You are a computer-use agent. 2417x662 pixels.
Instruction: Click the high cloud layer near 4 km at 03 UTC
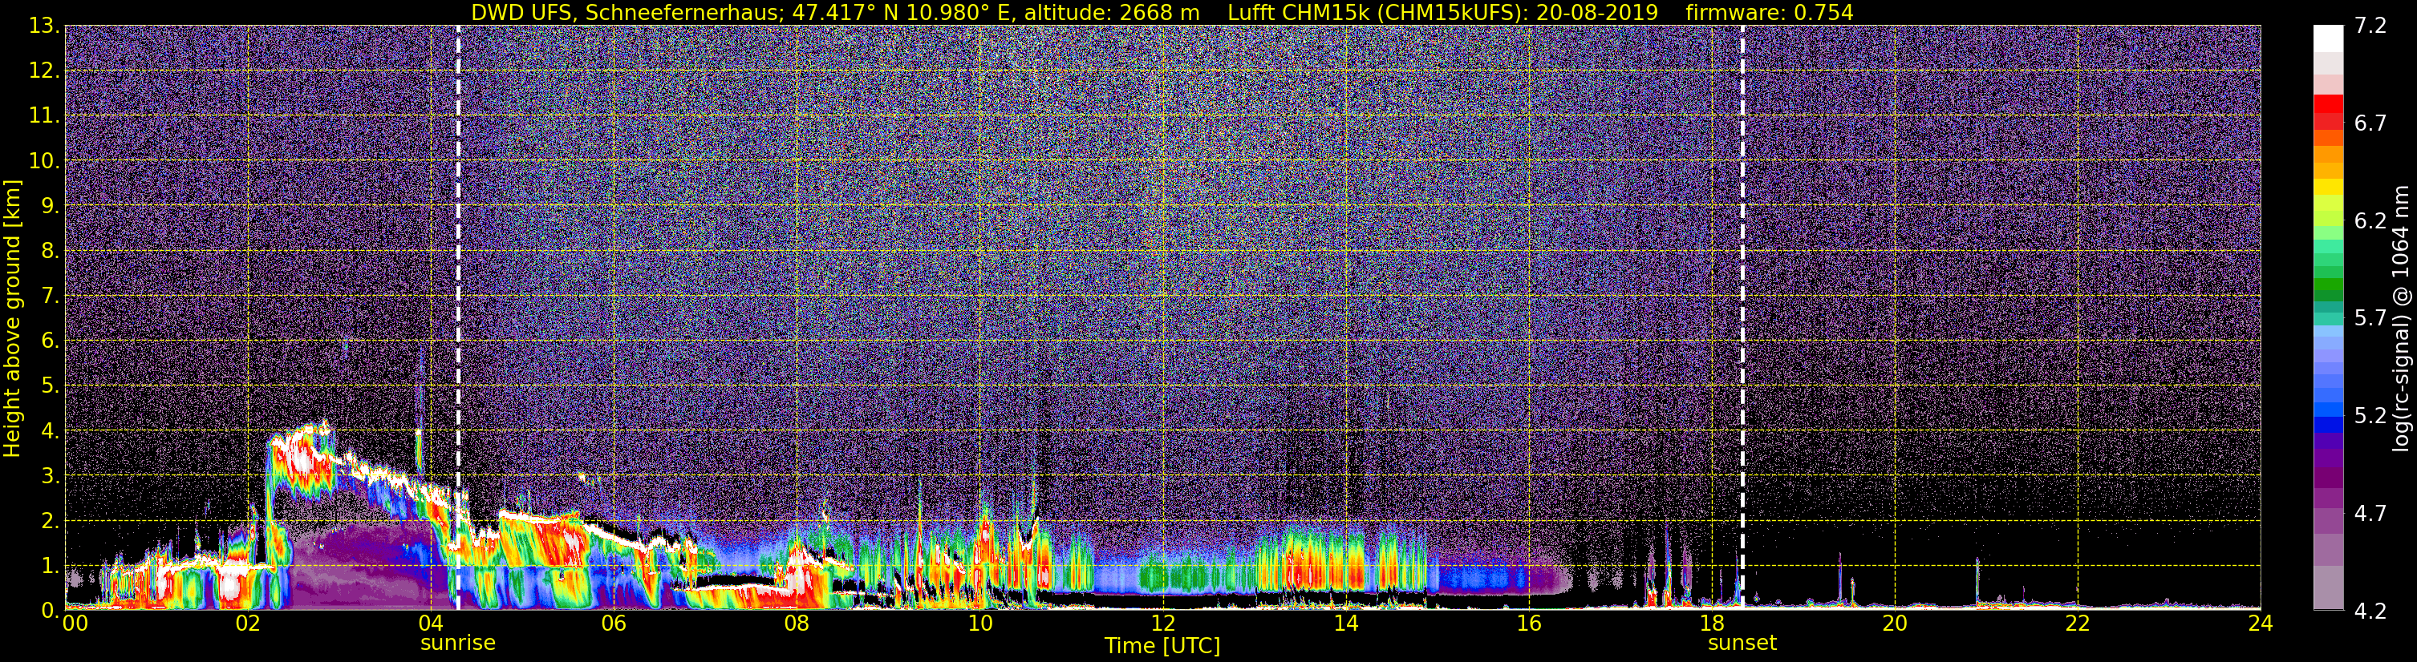pos(302,457)
